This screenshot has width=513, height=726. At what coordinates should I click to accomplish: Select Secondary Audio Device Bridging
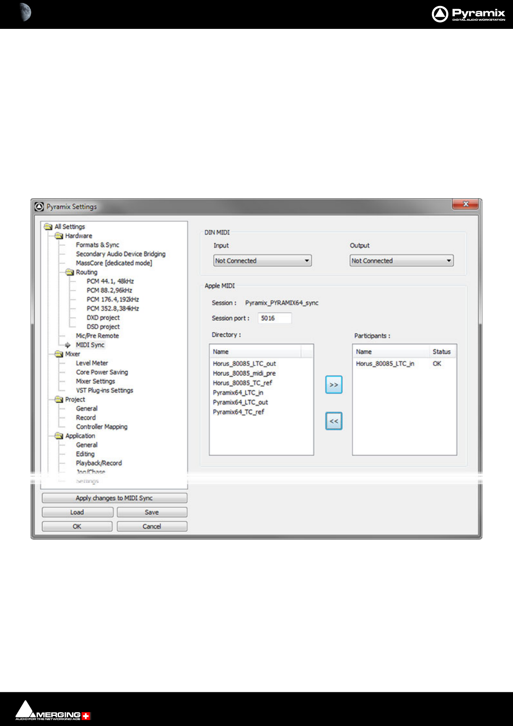click(x=121, y=254)
